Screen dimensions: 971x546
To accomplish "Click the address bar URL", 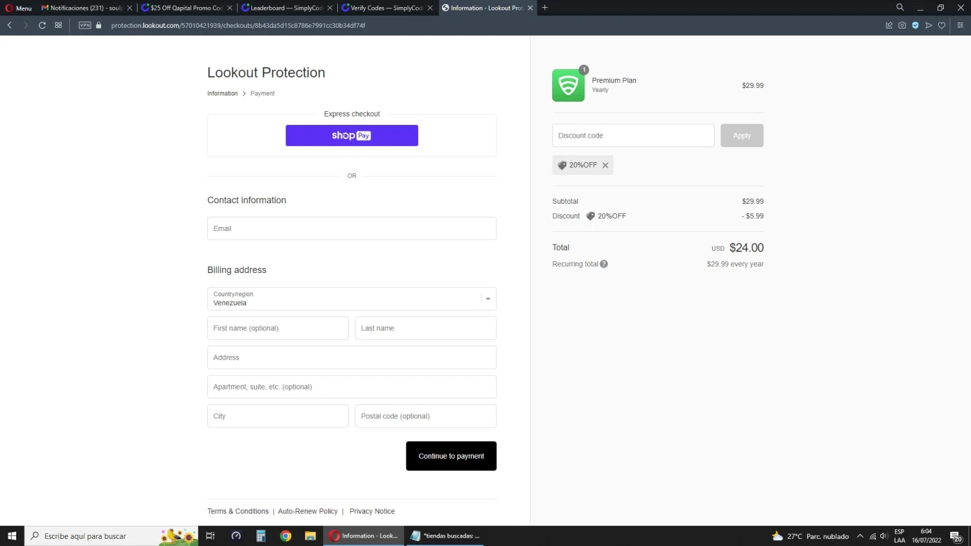I will coord(238,25).
